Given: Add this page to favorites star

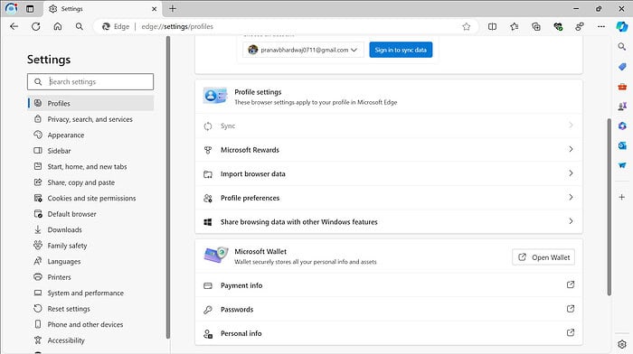Looking at the screenshot, I should (467, 26).
